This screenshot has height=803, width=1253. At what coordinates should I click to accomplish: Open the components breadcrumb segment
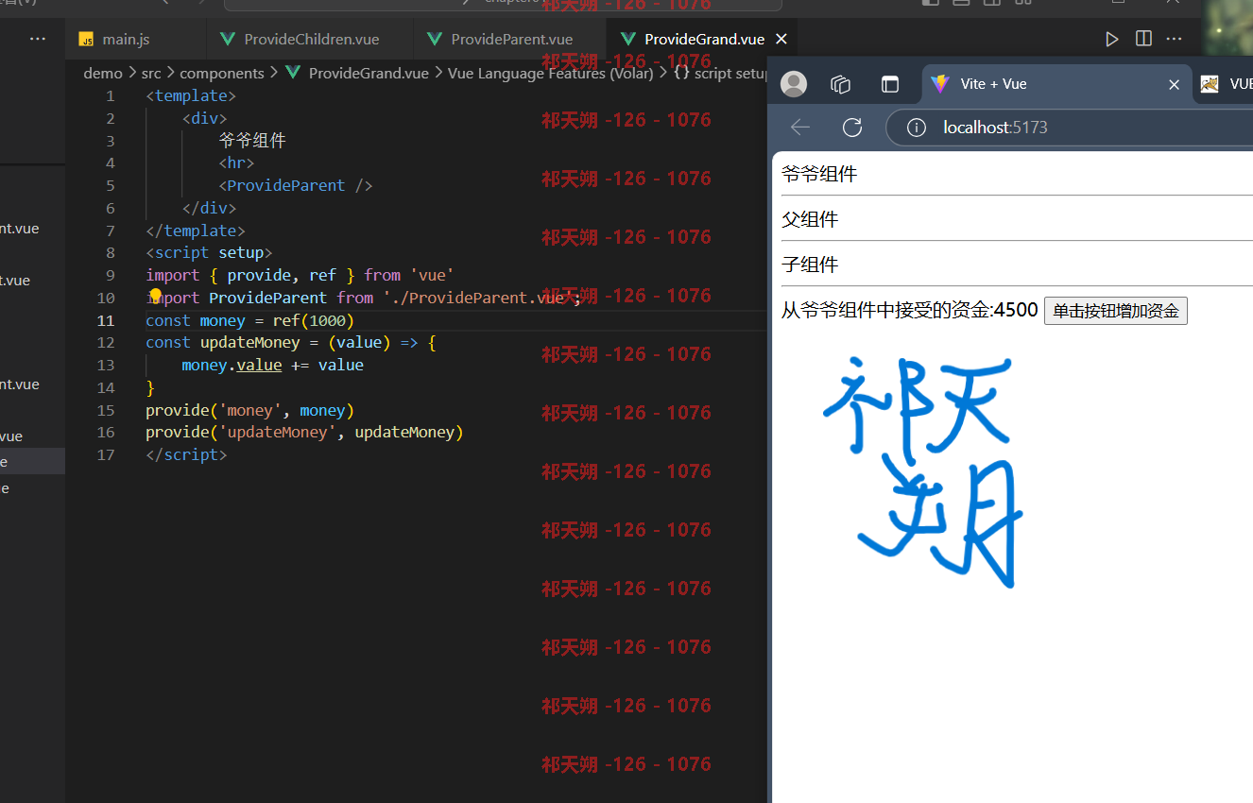[222, 73]
